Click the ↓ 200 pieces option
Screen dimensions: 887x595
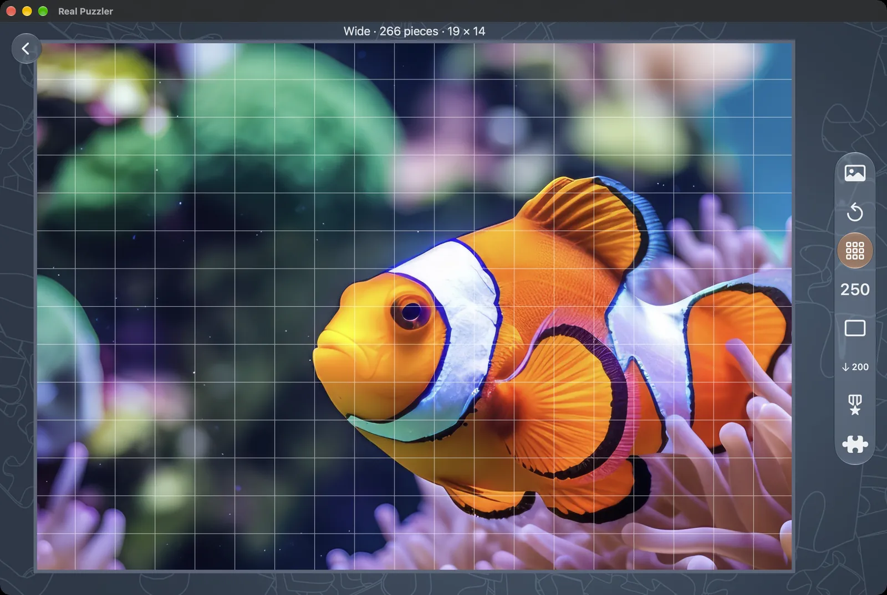point(855,367)
